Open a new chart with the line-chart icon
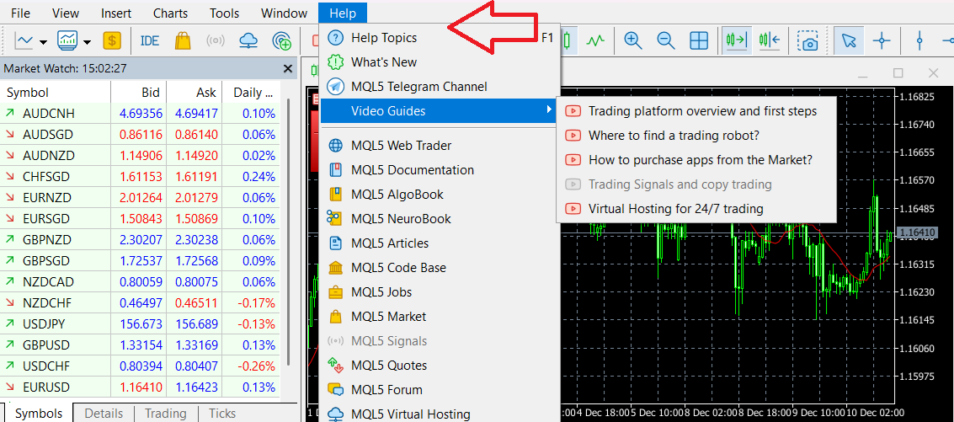The image size is (954, 422). point(24,40)
